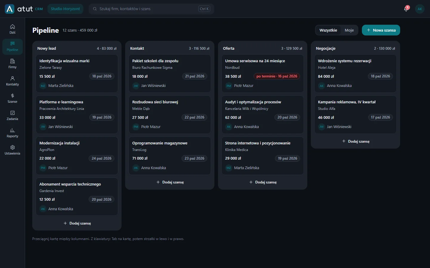430x268 pixels.
Task: Open Strona internetowa i pozycjonowanie title
Action: tap(258, 143)
